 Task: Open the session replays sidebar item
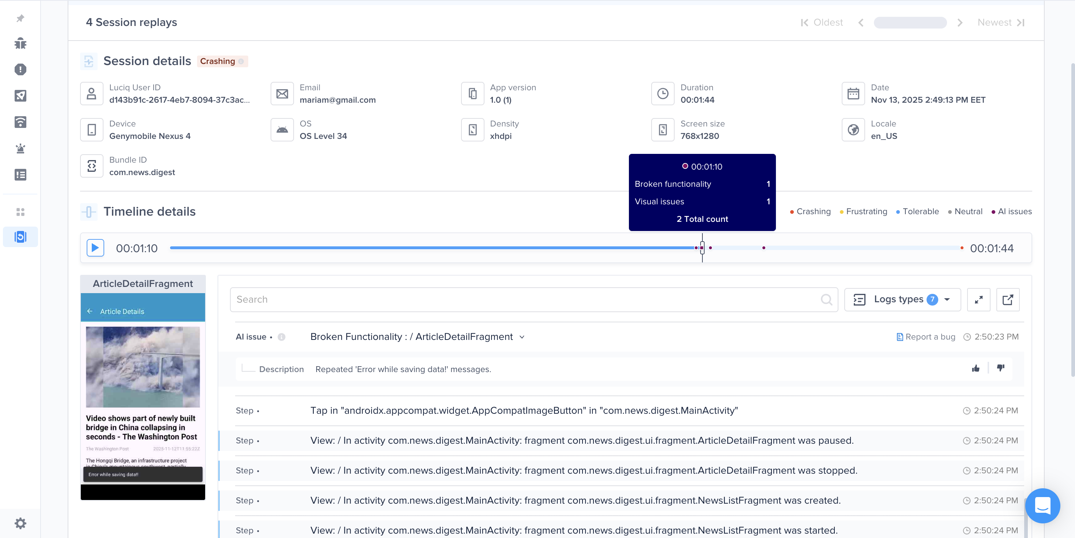pos(20,237)
